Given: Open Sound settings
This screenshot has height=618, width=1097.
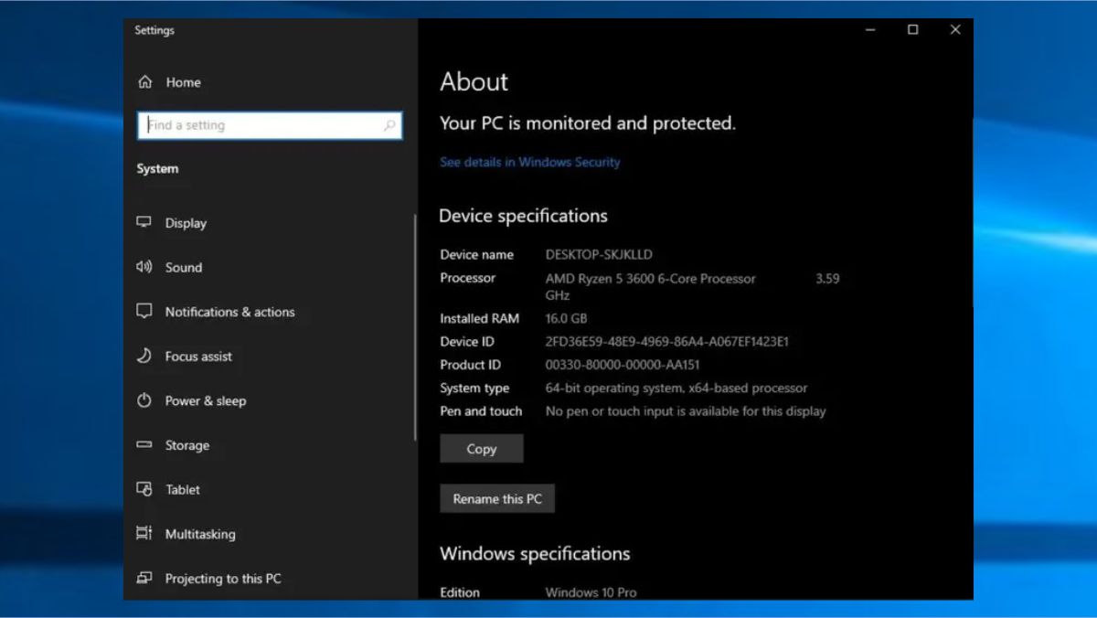Looking at the screenshot, I should tap(183, 267).
